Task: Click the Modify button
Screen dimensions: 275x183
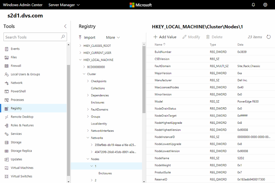Action: [191, 37]
